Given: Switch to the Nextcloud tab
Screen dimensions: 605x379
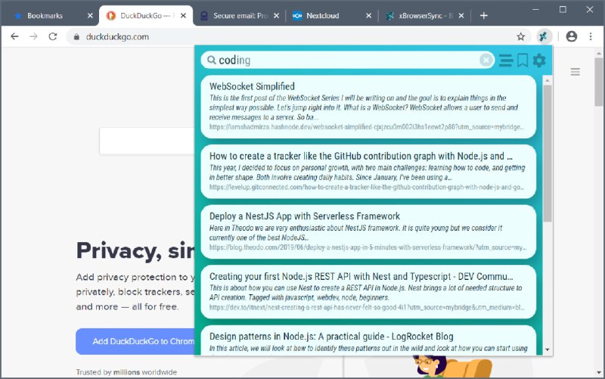Looking at the screenshot, I should [323, 16].
